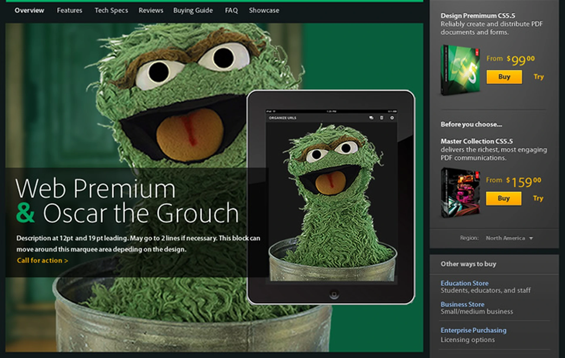The height and width of the screenshot is (358, 565).
Task: Click the 'Other ways to buy' heading
Action: coord(468,264)
